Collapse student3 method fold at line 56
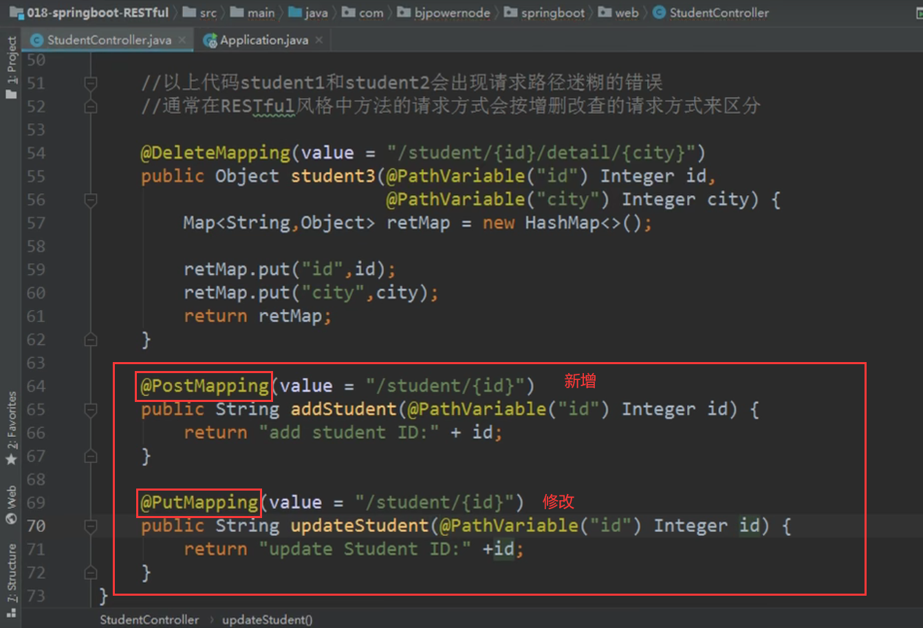 click(x=90, y=200)
